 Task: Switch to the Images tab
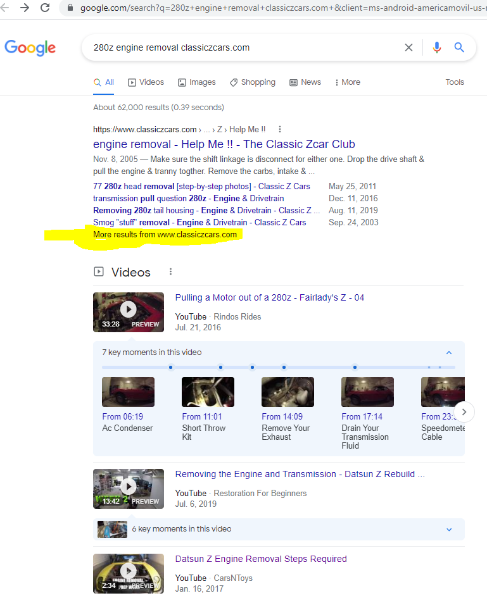(x=197, y=82)
